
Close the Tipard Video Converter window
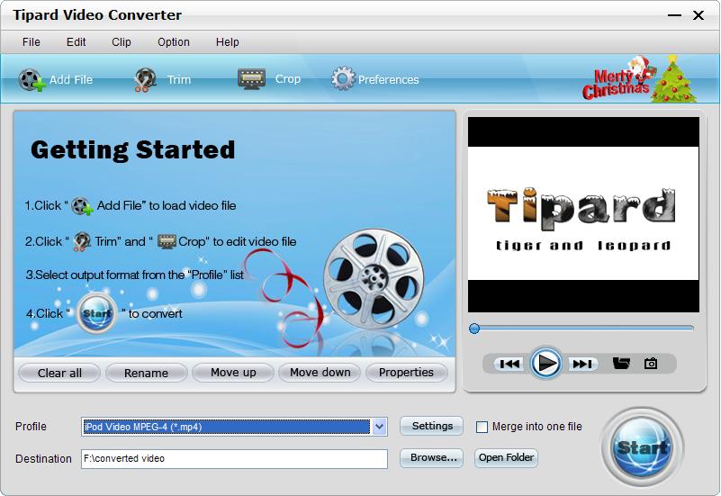[x=698, y=15]
